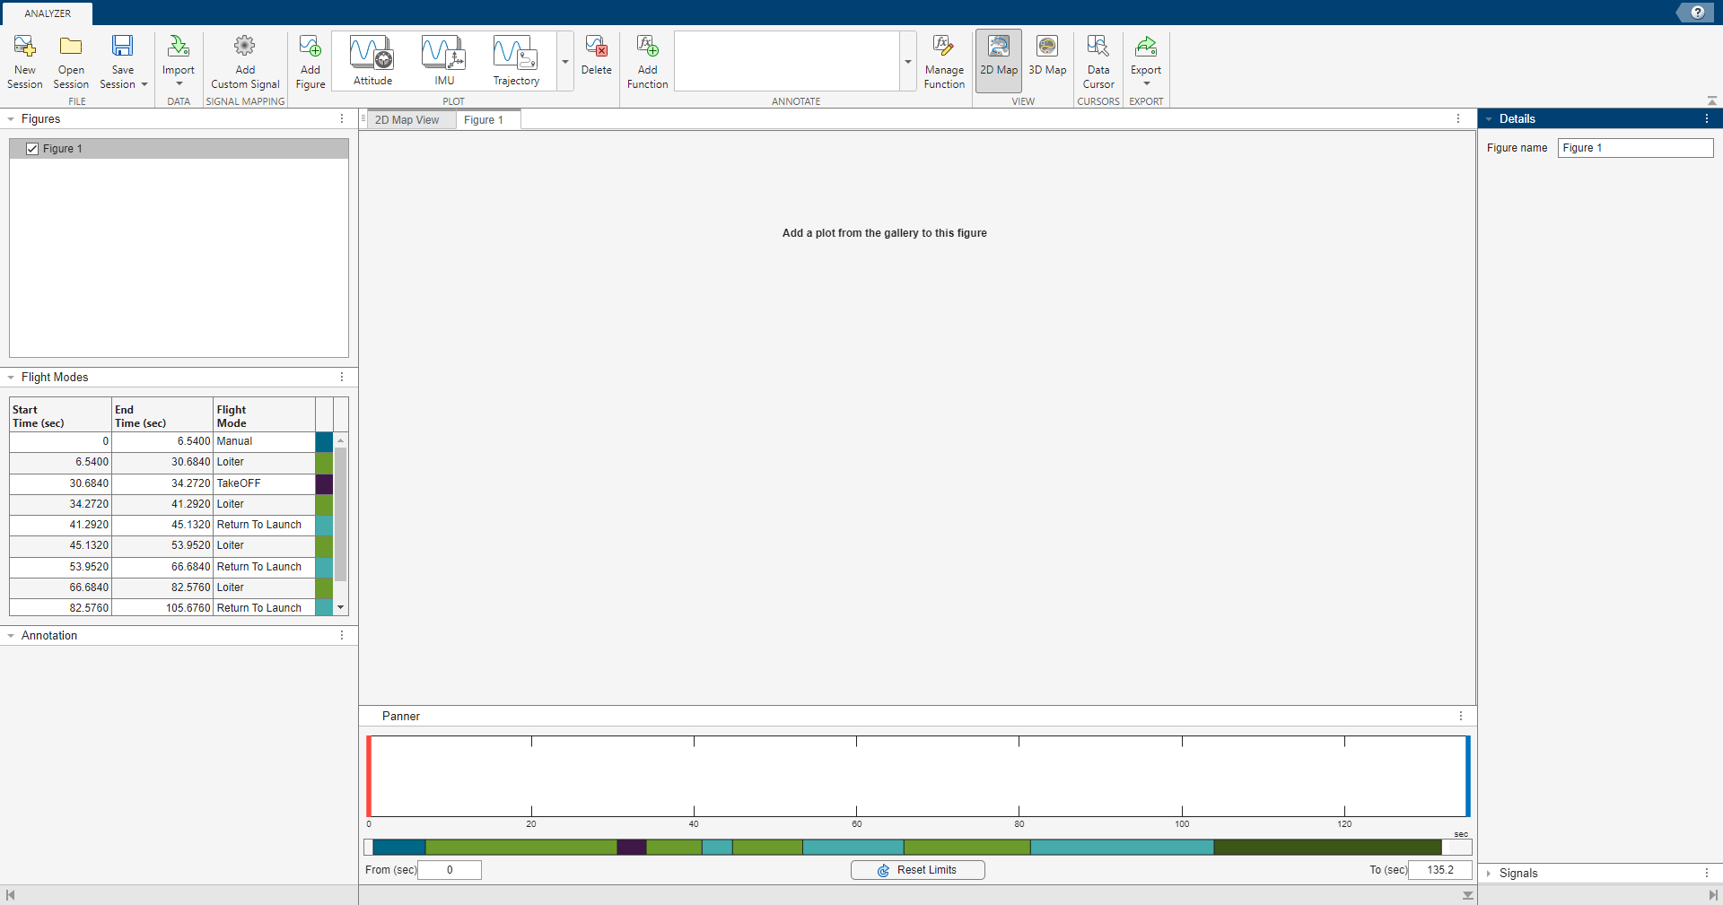1723x905 pixels.
Task: Expand the plot gallery dropdown
Action: 564,63
